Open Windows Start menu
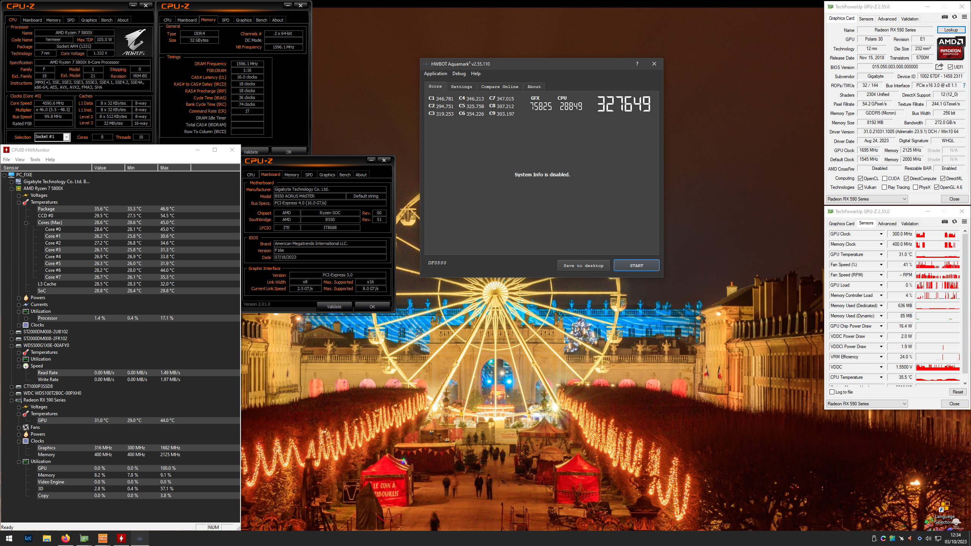The width and height of the screenshot is (971, 546). 9,538
